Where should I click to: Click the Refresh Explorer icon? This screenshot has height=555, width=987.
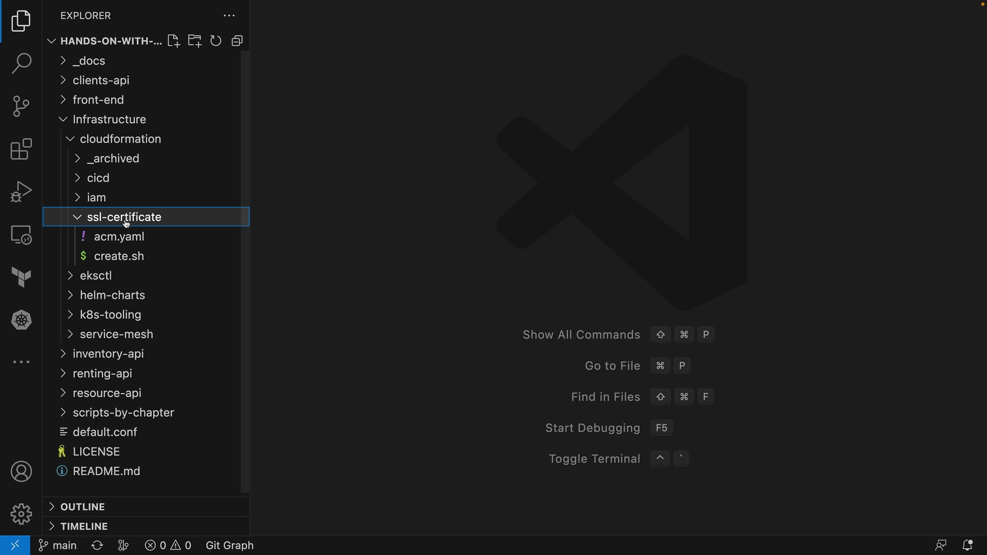click(x=216, y=41)
